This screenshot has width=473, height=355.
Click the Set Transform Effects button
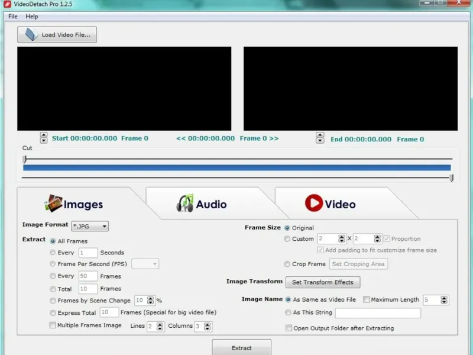323,282
